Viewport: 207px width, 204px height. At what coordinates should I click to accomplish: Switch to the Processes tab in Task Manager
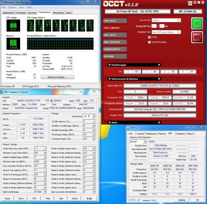[21, 13]
